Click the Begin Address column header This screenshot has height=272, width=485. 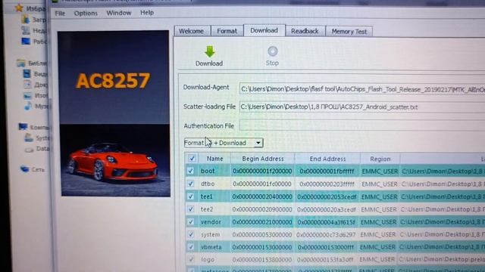(x=263, y=159)
